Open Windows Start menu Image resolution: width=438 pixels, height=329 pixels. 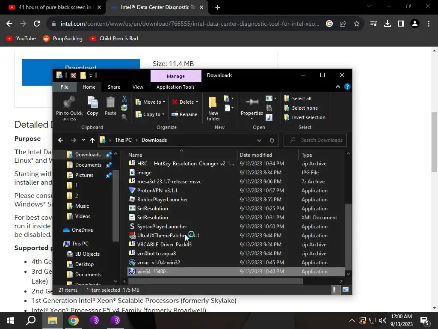point(10,320)
